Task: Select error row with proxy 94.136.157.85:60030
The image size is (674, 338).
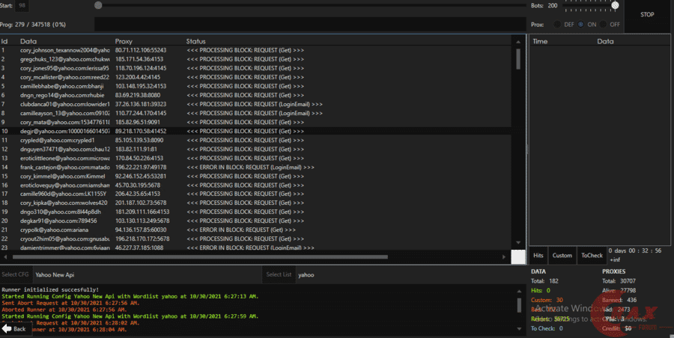Action: click(x=256, y=230)
